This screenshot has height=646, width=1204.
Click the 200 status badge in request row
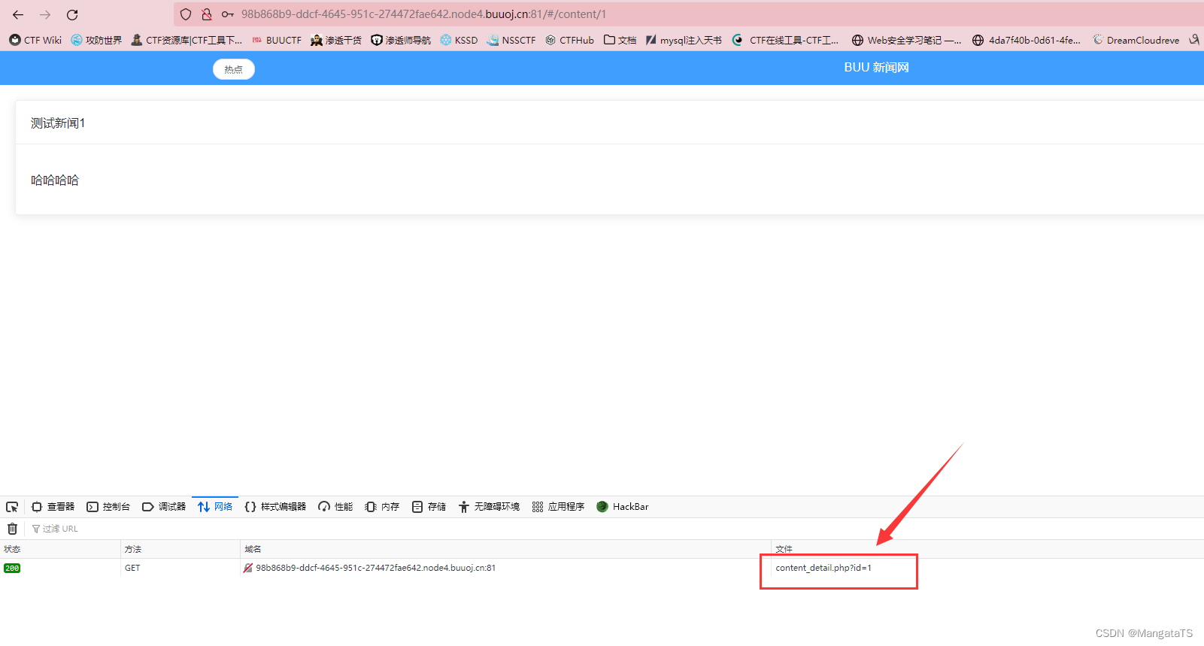[12, 569]
